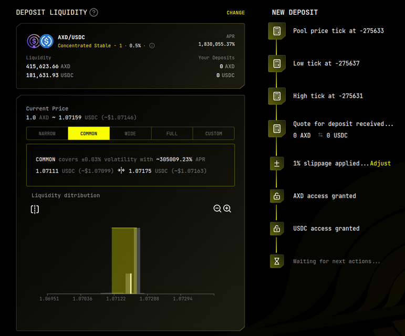The height and width of the screenshot is (336, 405).
Task: Click the unlock icon for AXD access
Action: pyautogui.click(x=276, y=196)
